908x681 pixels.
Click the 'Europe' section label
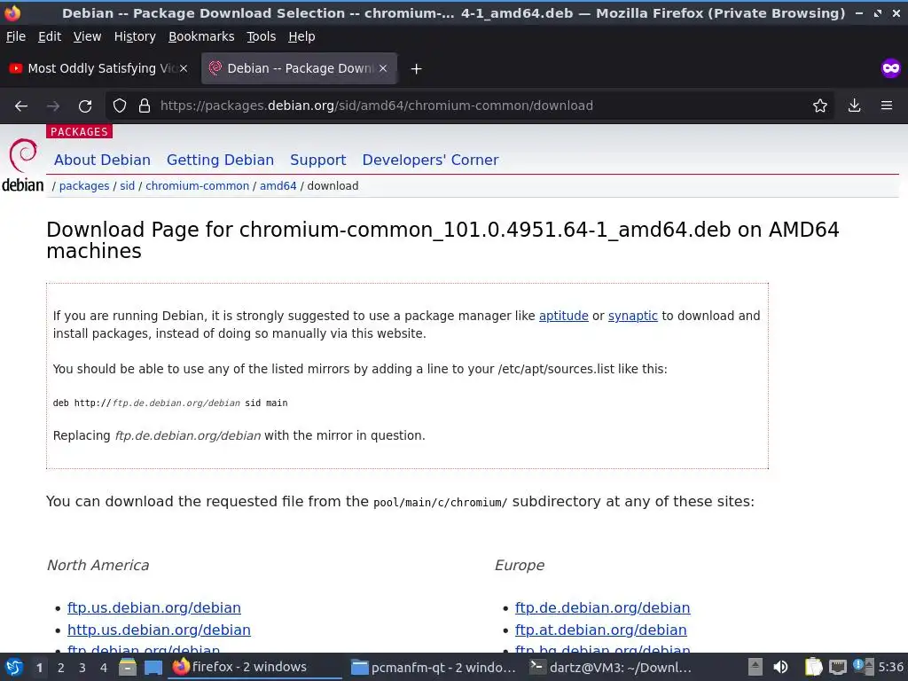(x=520, y=565)
